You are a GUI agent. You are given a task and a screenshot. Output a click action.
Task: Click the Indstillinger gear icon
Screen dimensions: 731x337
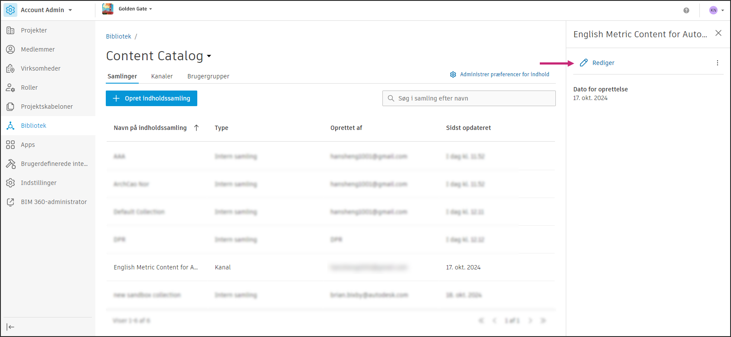click(x=10, y=183)
